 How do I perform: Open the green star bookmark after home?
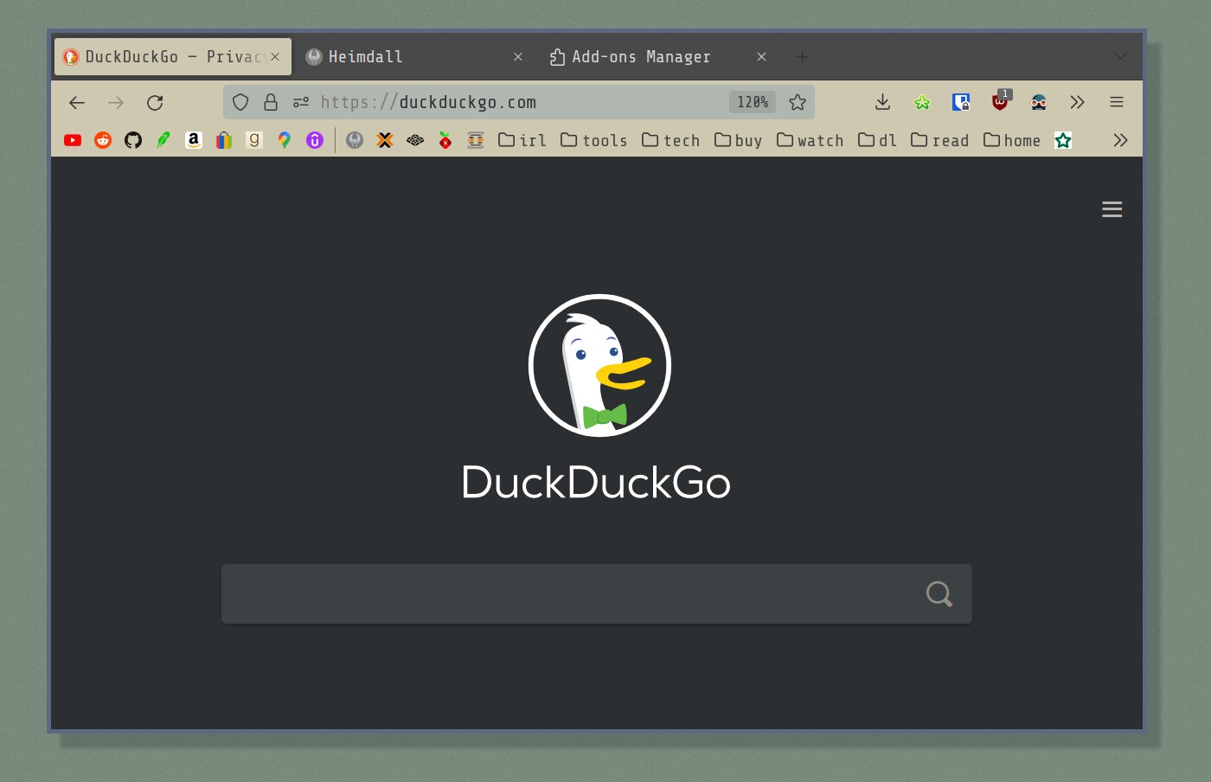pos(1063,140)
